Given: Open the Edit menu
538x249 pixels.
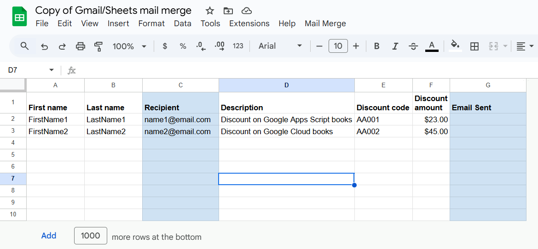Looking at the screenshot, I should 64,23.
